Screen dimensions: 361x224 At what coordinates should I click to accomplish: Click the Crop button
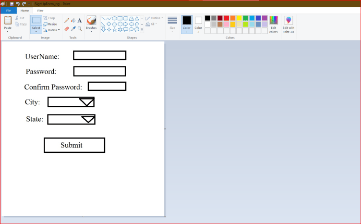point(49,18)
